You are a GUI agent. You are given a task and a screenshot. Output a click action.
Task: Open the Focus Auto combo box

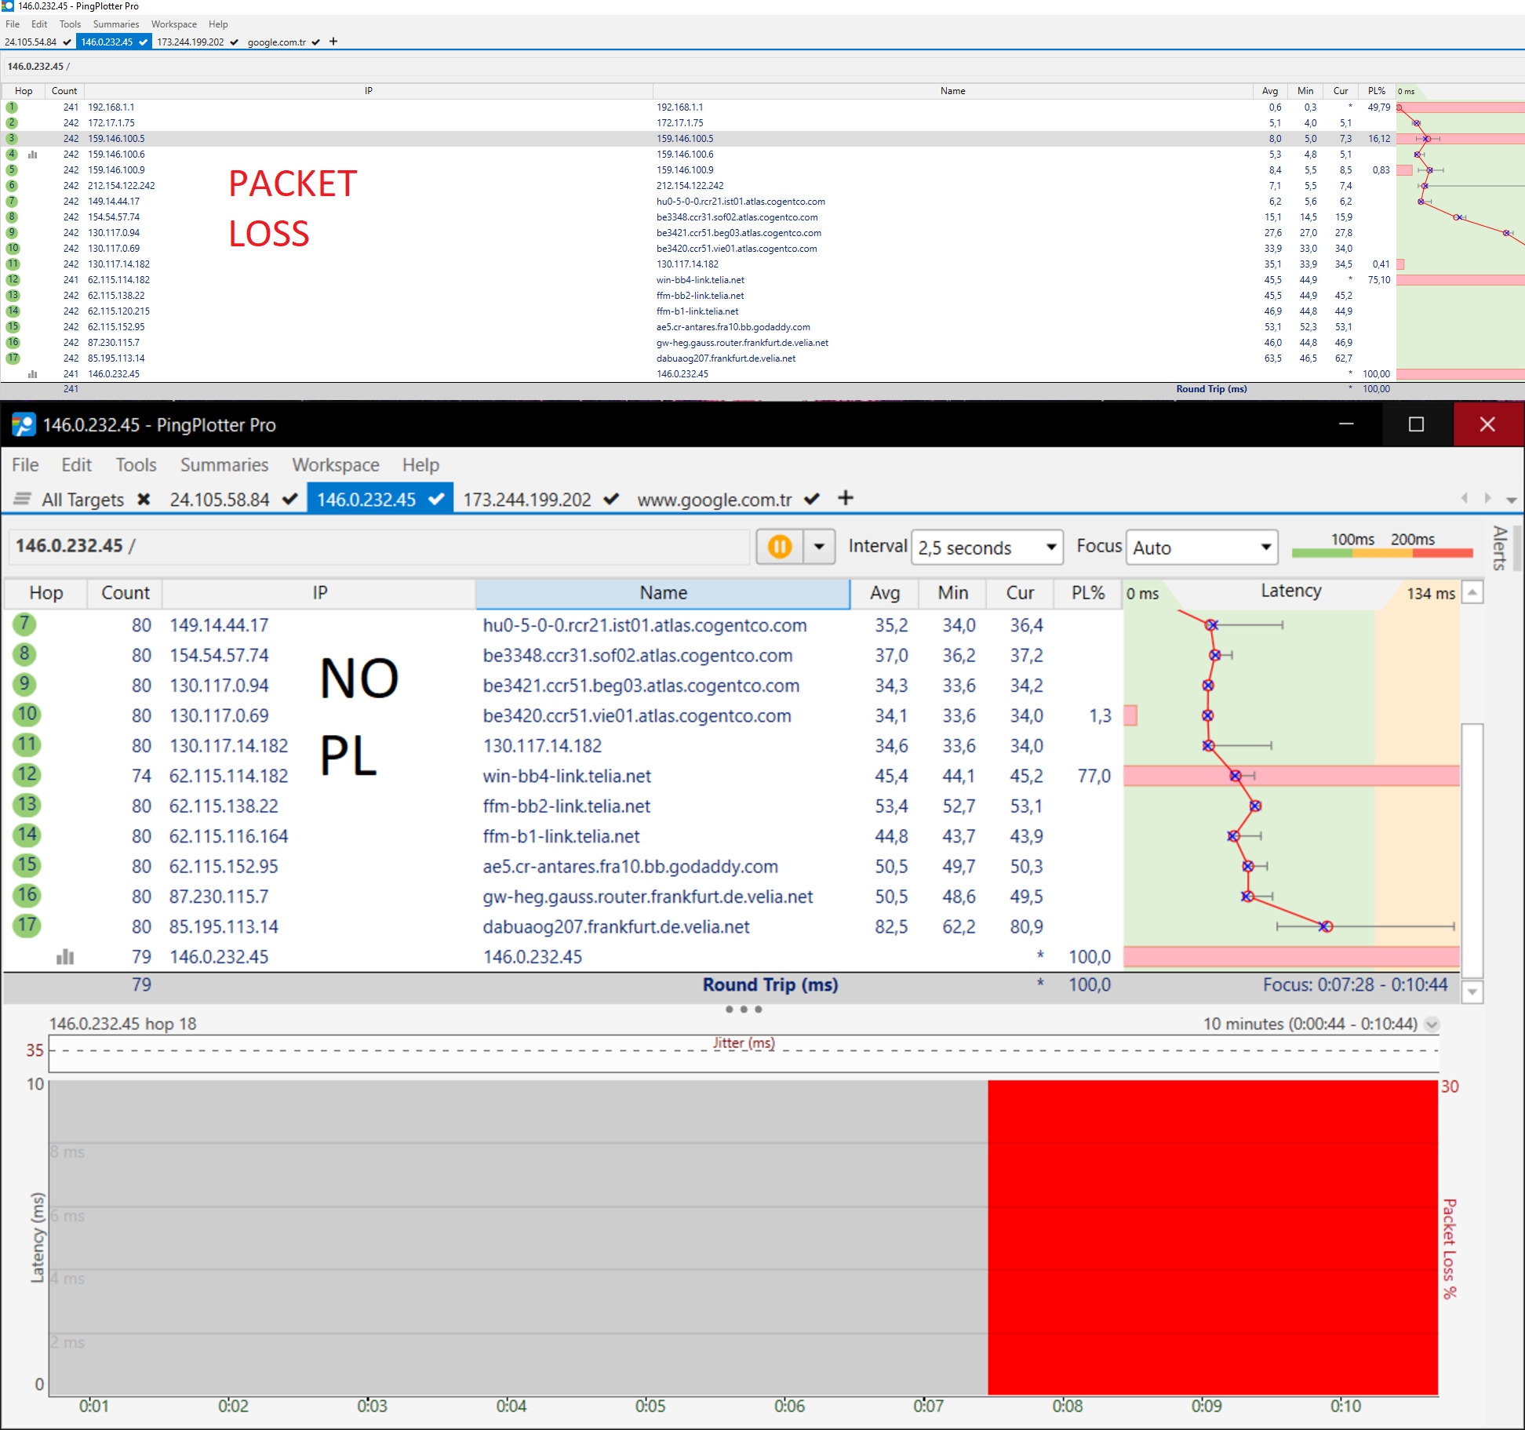1201,547
